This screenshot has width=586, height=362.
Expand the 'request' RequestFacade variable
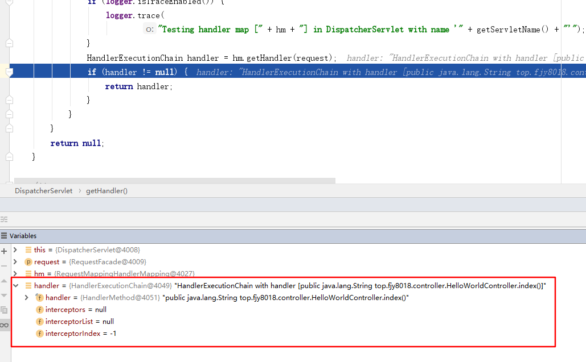coord(15,262)
